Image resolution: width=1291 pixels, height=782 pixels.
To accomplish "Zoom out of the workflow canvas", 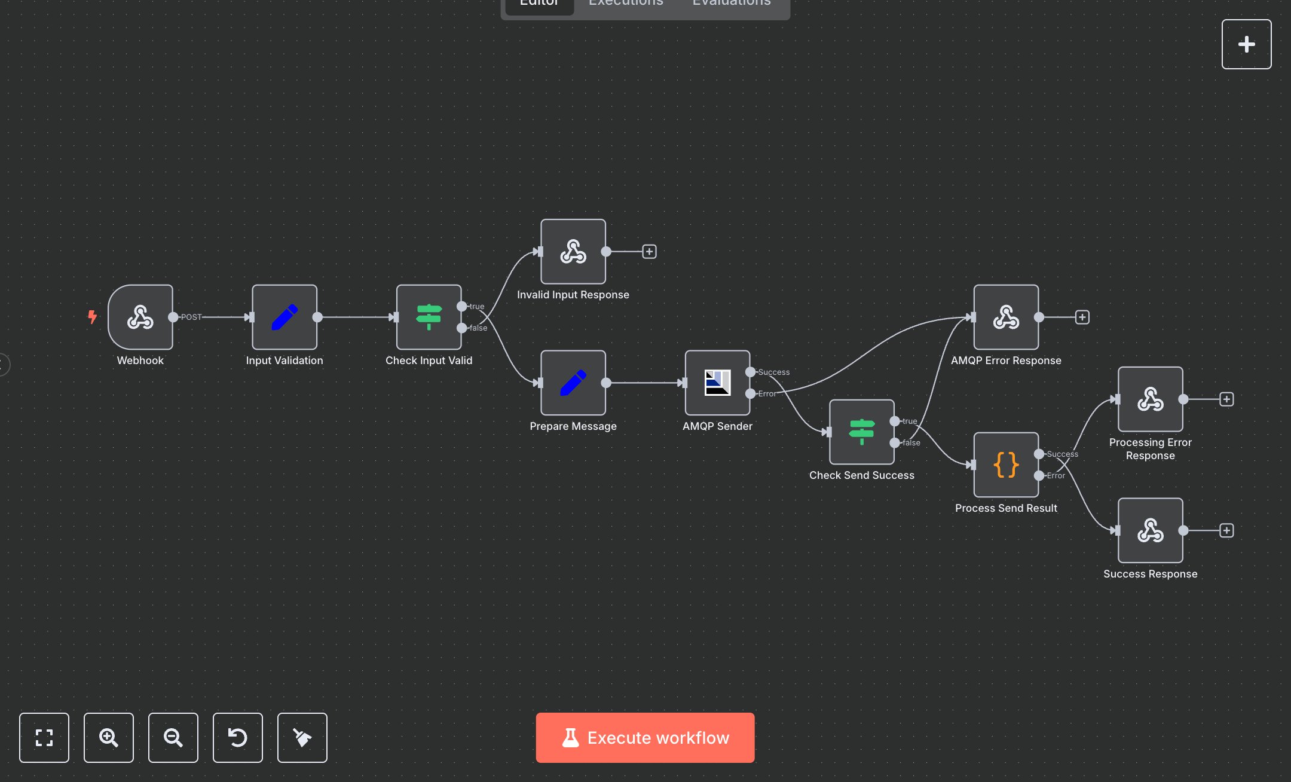I will pos(173,738).
